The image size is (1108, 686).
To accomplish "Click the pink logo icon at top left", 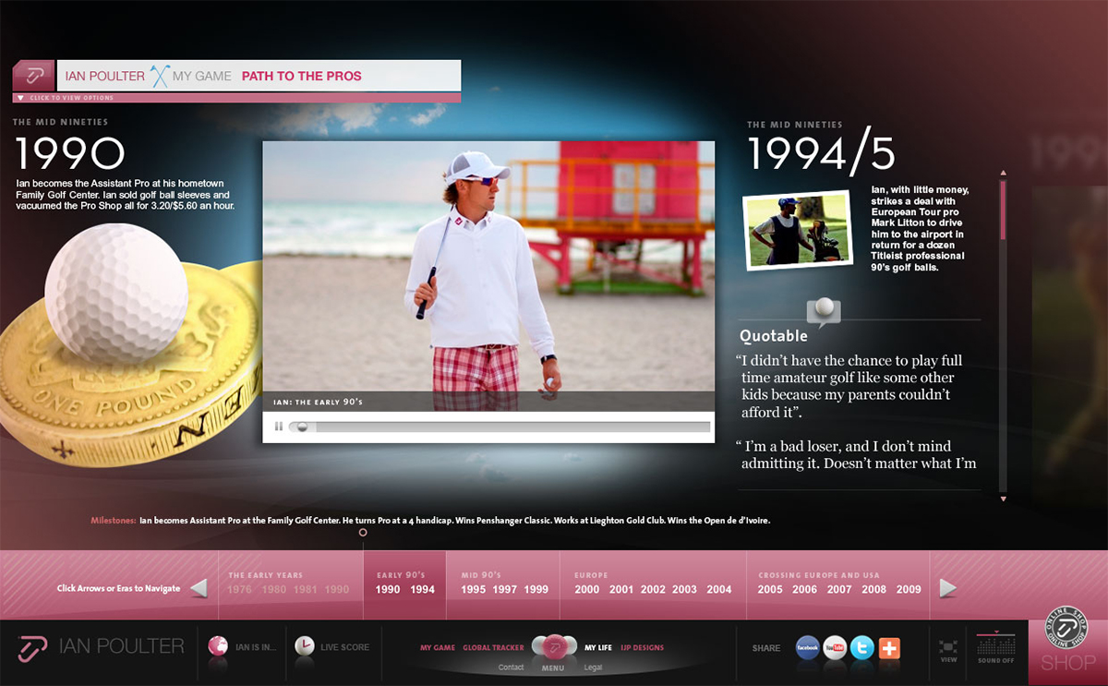I will pos(34,76).
